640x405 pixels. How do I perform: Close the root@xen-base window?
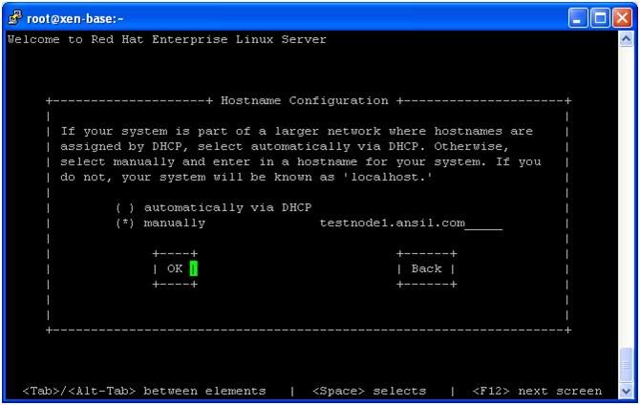623,18
